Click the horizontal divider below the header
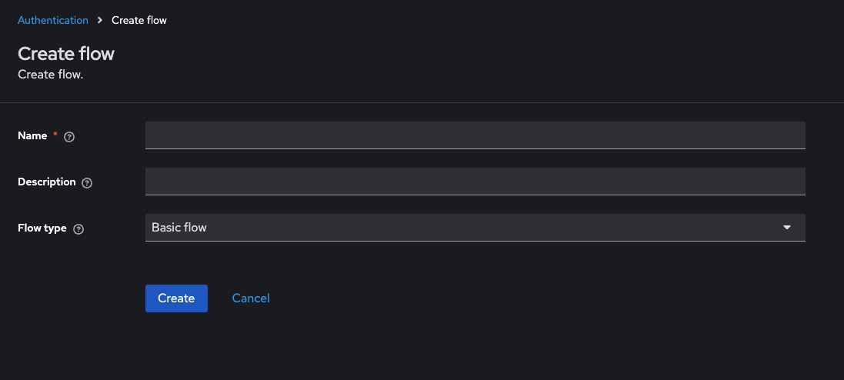 (422, 102)
